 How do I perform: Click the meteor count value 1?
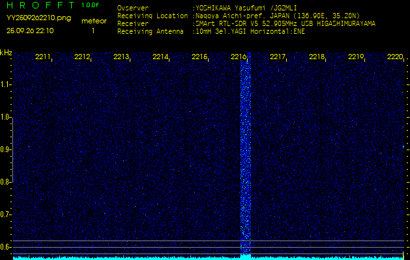click(x=93, y=31)
